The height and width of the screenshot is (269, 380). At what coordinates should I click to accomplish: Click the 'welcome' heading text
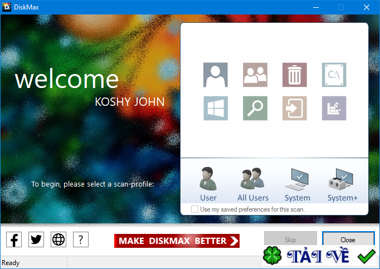tap(67, 79)
